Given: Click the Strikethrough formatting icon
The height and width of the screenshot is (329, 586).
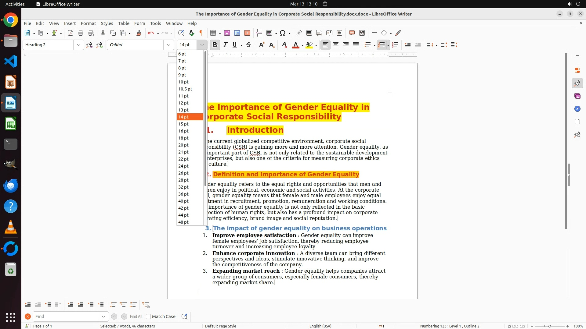Looking at the screenshot, I should click(249, 45).
